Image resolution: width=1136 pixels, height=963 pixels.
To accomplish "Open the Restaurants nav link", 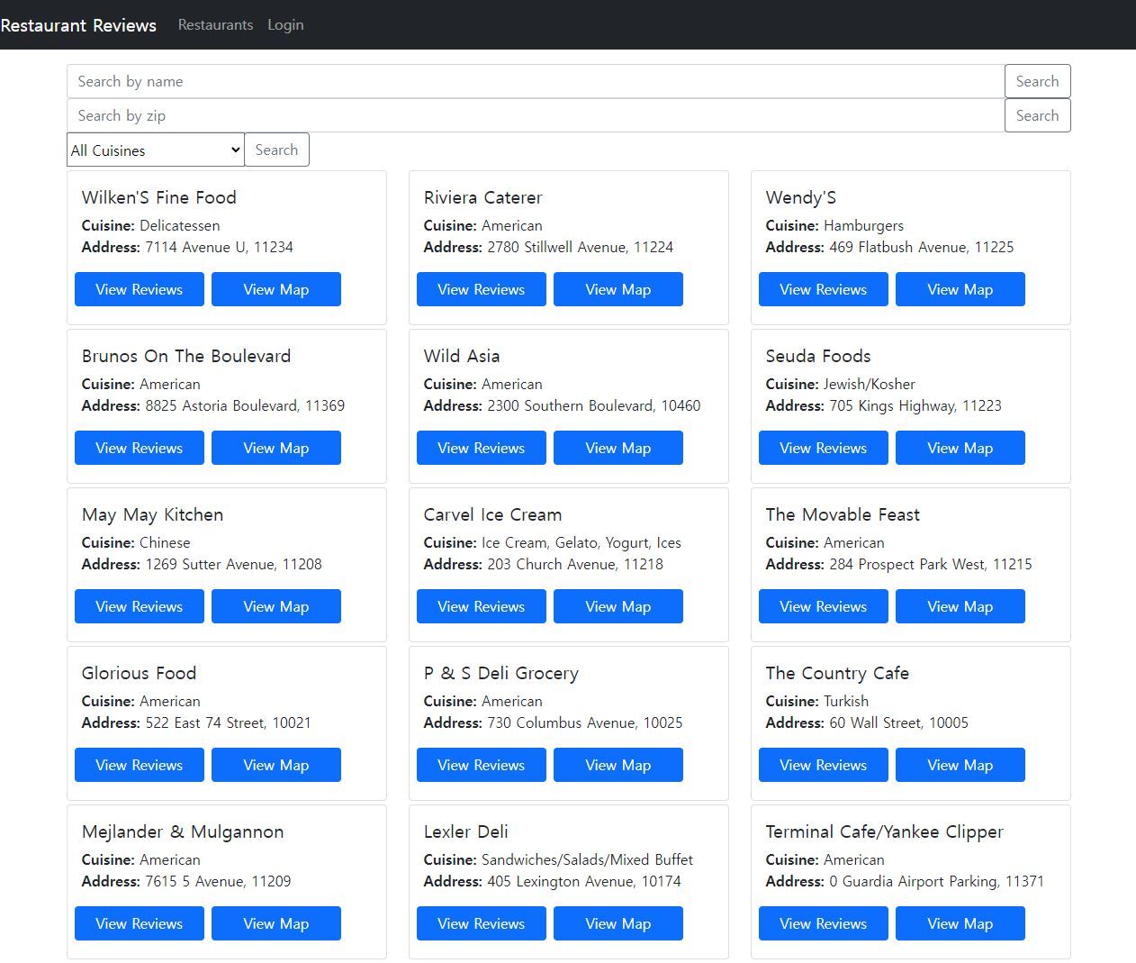I will click(215, 25).
